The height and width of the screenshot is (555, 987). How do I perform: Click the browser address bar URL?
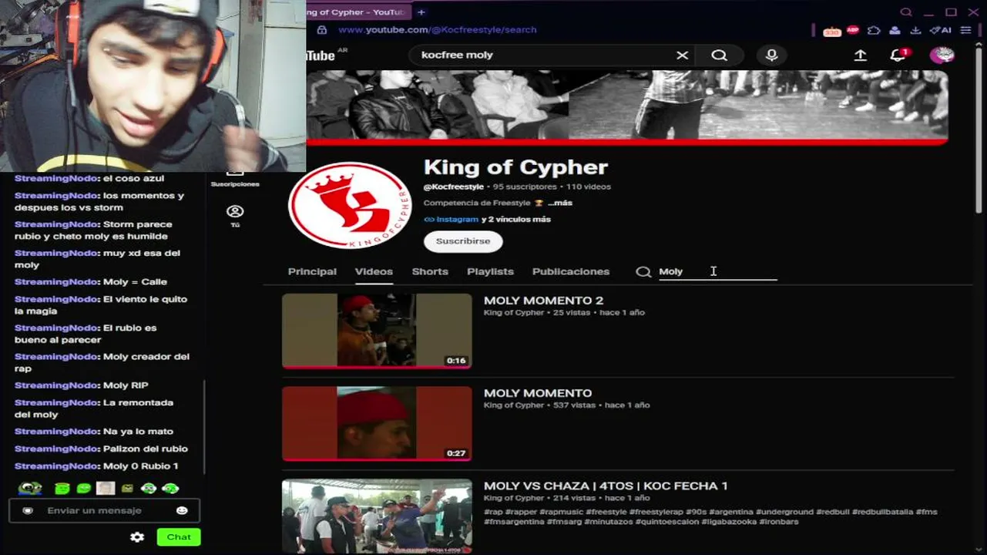tap(438, 30)
